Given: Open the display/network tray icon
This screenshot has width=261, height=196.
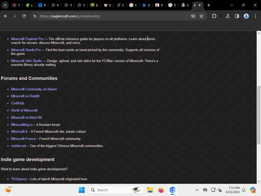Looking at the screenshot, I should (x=213, y=190).
